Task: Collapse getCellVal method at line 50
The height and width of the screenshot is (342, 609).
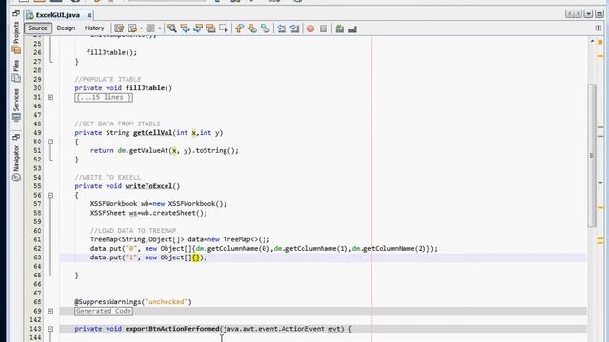Action: click(x=50, y=142)
